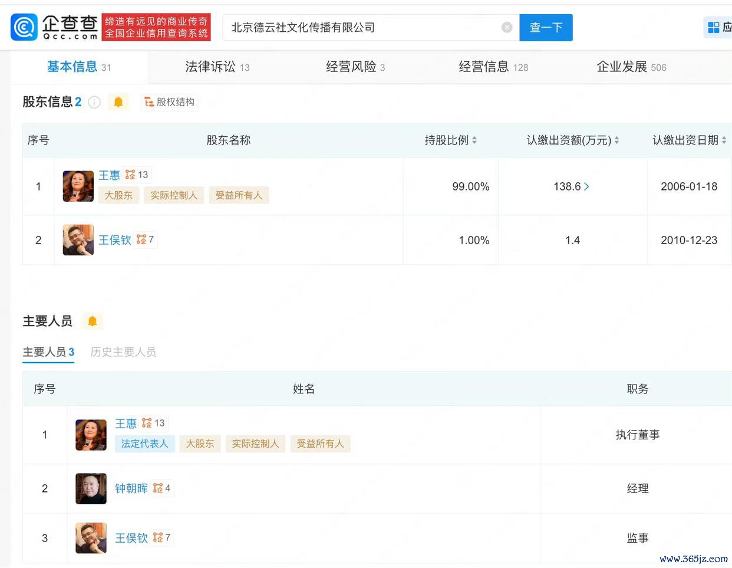Image resolution: width=732 pixels, height=568 pixels.
Task: Click the bell alert icon beside 主要人员 heading
Action: coord(93,321)
